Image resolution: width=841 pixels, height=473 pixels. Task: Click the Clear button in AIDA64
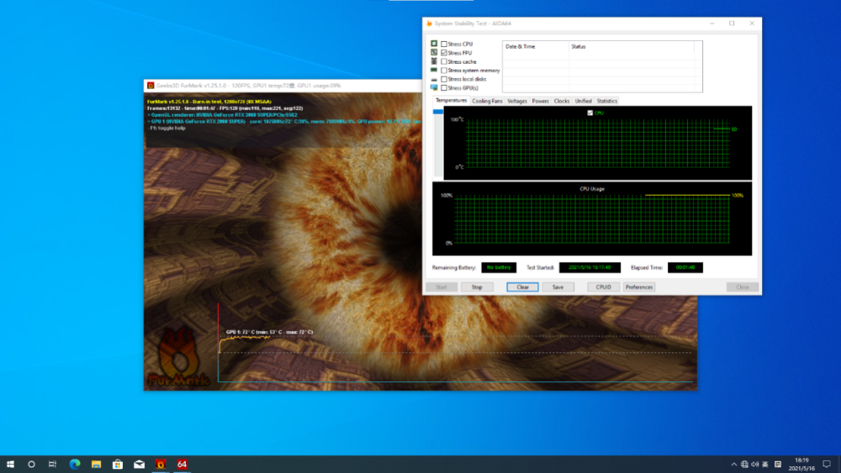[x=522, y=287]
